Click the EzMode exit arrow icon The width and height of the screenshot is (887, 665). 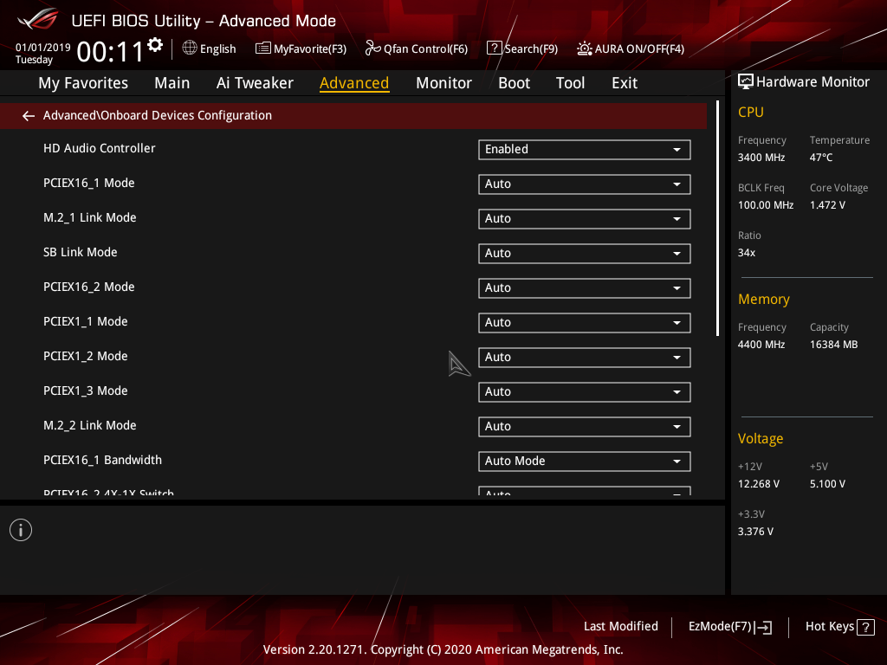(x=764, y=627)
